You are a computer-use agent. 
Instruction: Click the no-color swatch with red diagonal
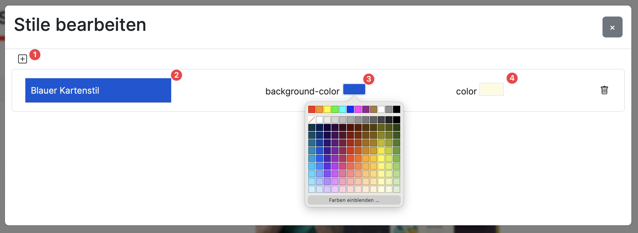pos(312,120)
